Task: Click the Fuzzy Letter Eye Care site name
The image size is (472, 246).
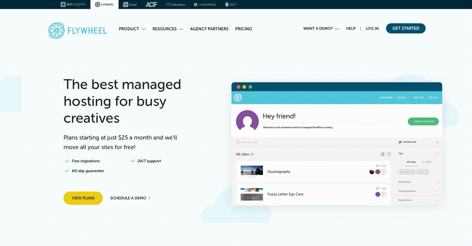Action: [285, 194]
